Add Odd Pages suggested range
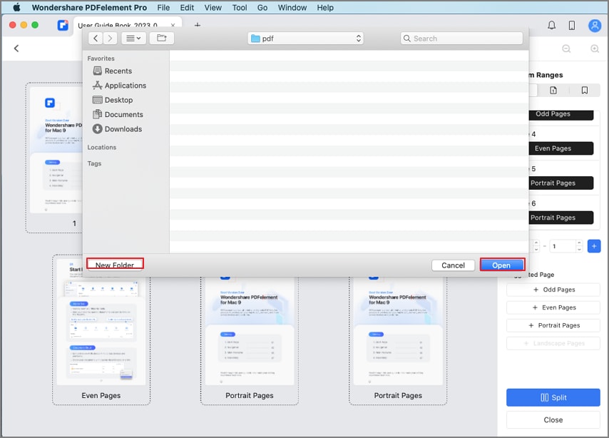 (553, 290)
